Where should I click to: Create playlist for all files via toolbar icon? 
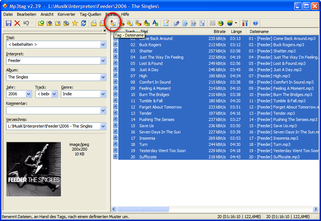pos(185,23)
